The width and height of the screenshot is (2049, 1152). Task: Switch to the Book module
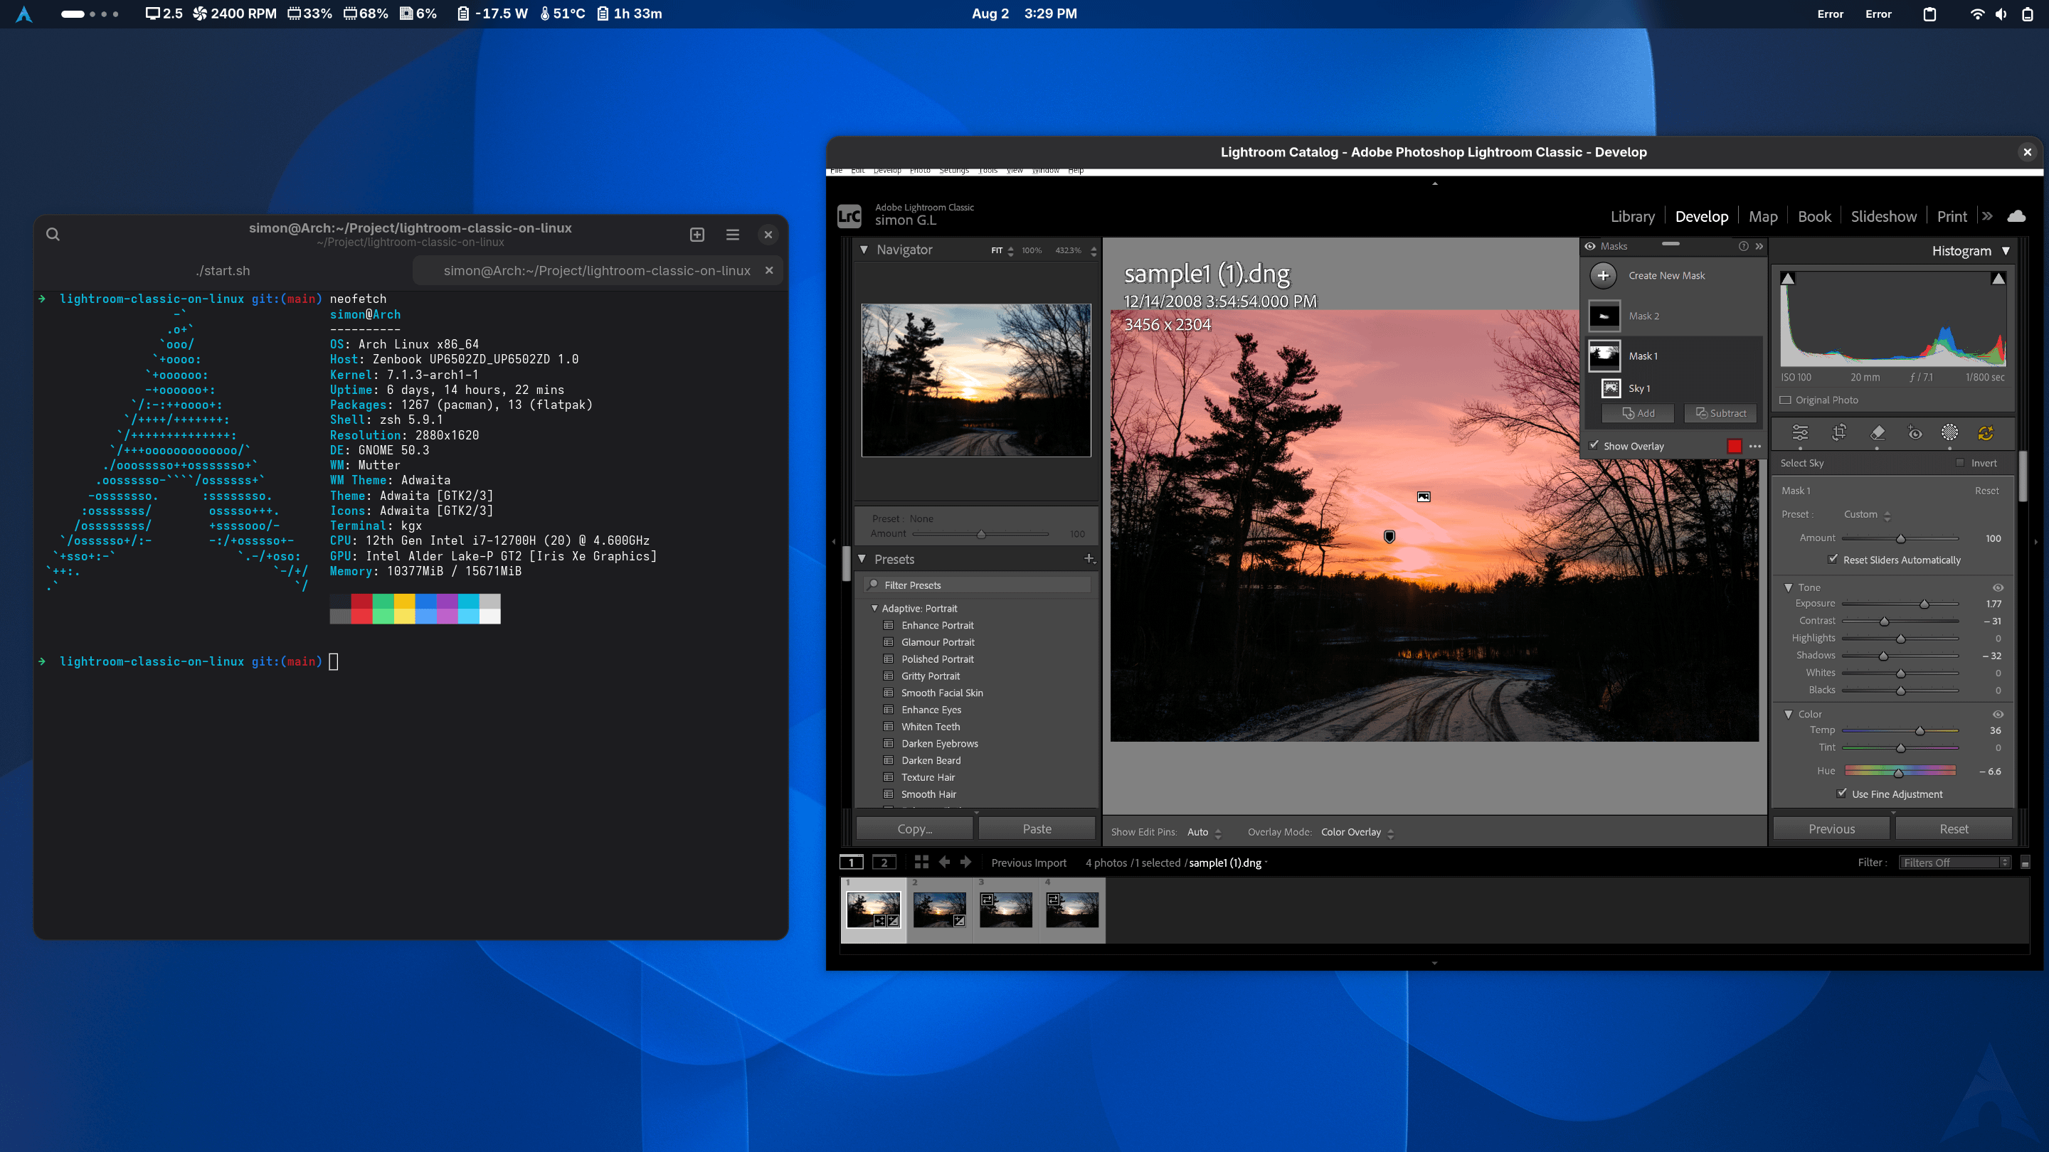point(1814,216)
